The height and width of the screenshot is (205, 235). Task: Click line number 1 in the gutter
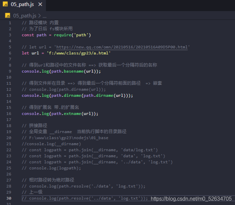(x=10, y=23)
